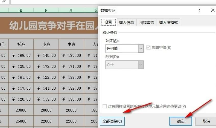Screen dimensions: 216x128
Task: Toggle the 忽略空值 checkbox
Action: coord(148,47)
